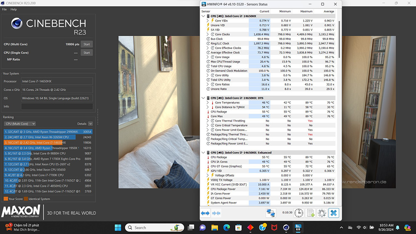Open HWiNFO sensor settings gear icon

pyautogui.click(x=322, y=213)
